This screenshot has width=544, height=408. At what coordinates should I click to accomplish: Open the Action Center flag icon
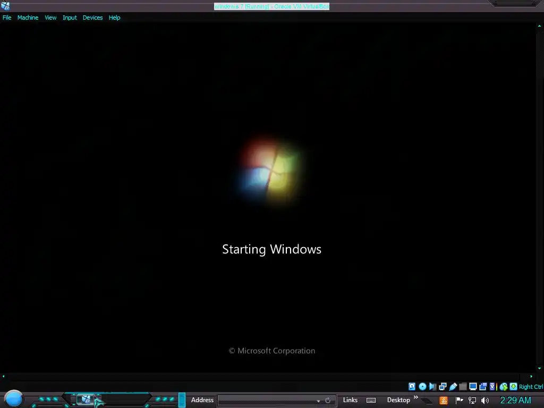[460, 401]
